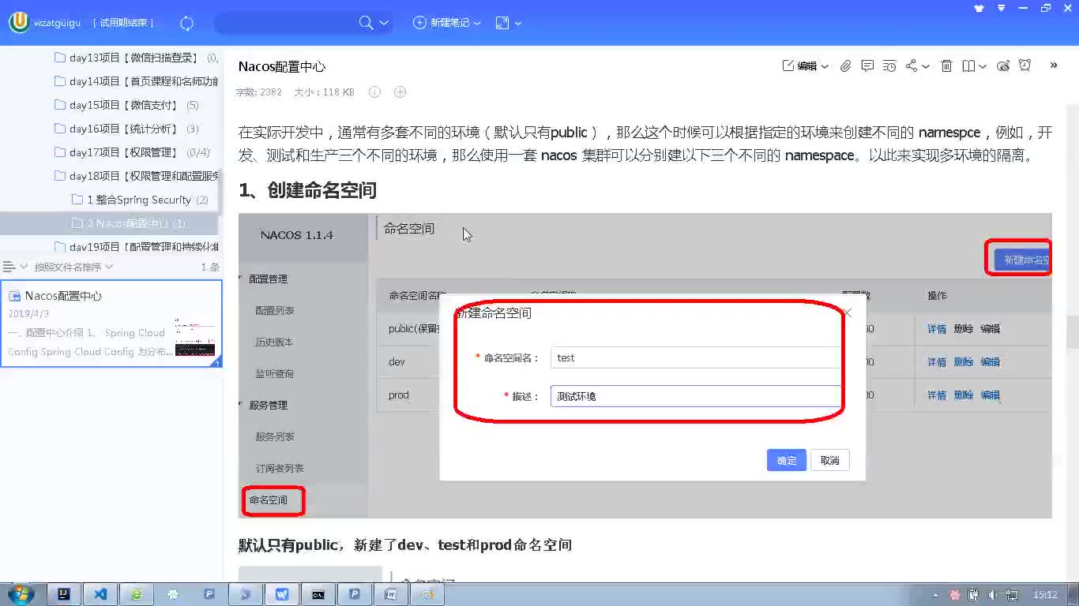Set a reminder with alarm clock icon
The image size is (1079, 606).
[x=1024, y=65]
